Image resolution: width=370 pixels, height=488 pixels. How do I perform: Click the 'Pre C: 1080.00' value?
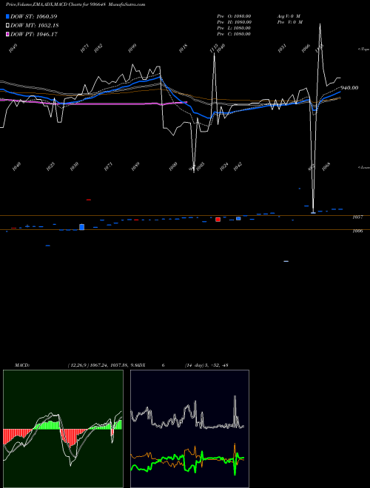[x=234, y=34]
